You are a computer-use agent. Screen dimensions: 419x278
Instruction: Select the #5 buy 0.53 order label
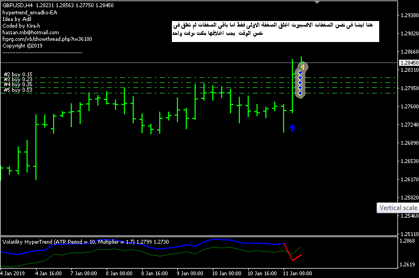point(18,90)
